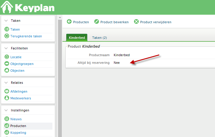
Task: Collapse the Taken sidebar section
Action: click(x=6, y=21)
